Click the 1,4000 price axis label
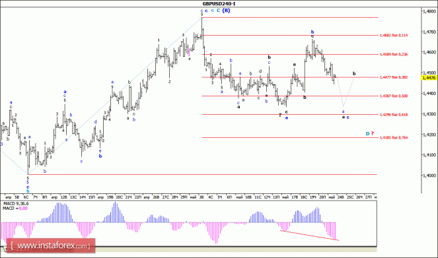Screen dimensions: 438x258 (x=429, y=175)
